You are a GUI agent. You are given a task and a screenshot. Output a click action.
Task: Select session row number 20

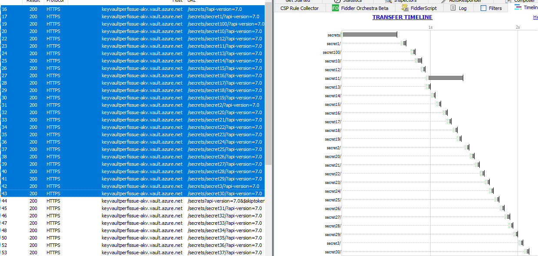(x=132, y=31)
